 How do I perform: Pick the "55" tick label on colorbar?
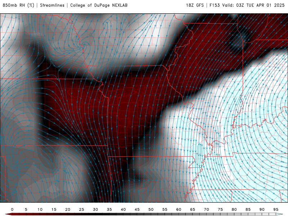165,210
